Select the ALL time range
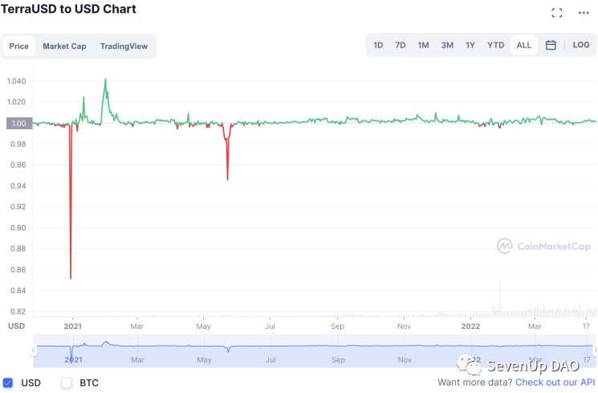Screen dimensions: 598x393 (523, 45)
